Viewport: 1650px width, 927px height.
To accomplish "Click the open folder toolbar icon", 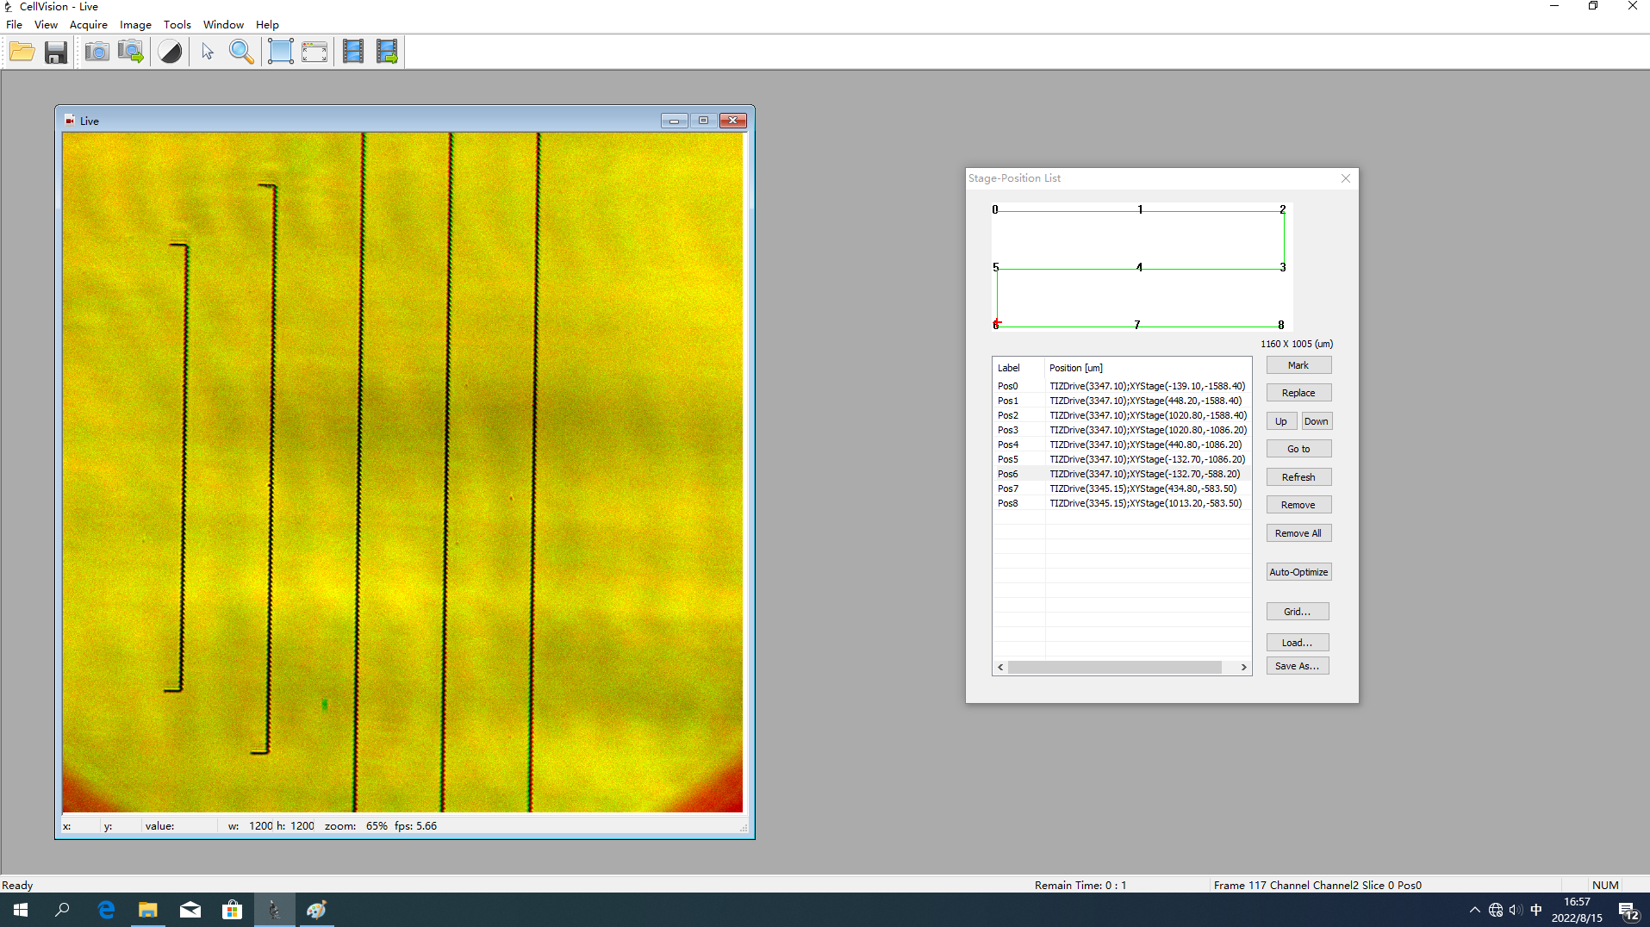I will click(x=22, y=52).
